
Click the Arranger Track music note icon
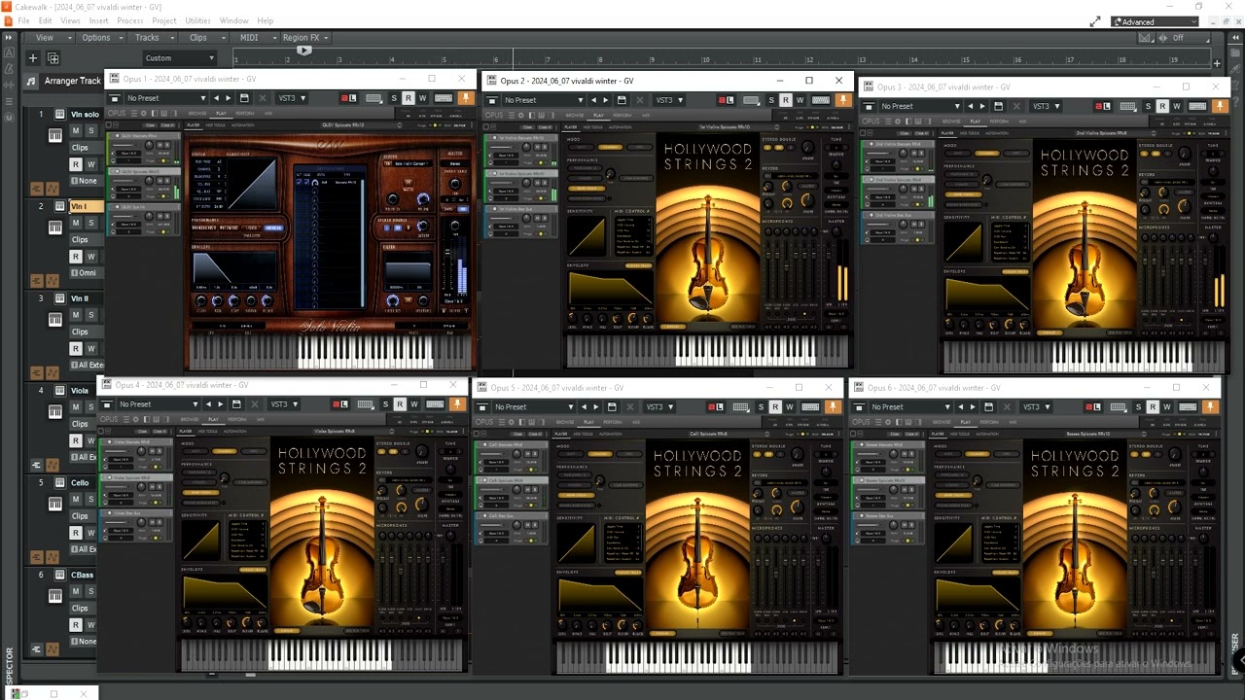pyautogui.click(x=31, y=81)
